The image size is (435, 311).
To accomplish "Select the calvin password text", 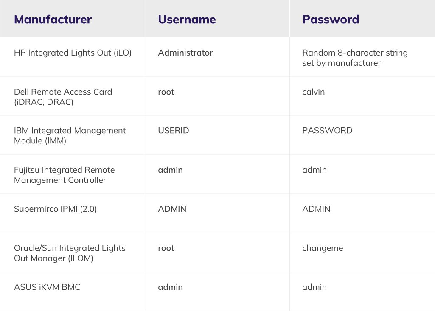I will (x=313, y=92).
